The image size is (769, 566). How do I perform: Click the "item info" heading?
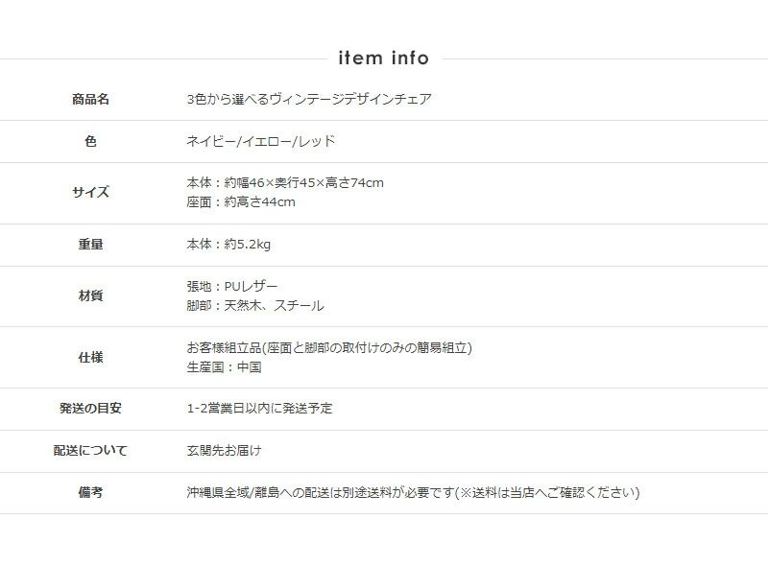384,59
